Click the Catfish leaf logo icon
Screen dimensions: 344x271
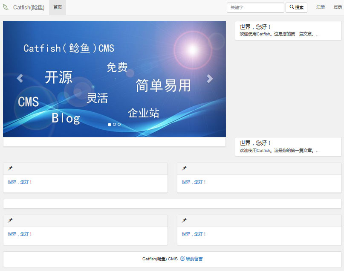pos(6,7)
